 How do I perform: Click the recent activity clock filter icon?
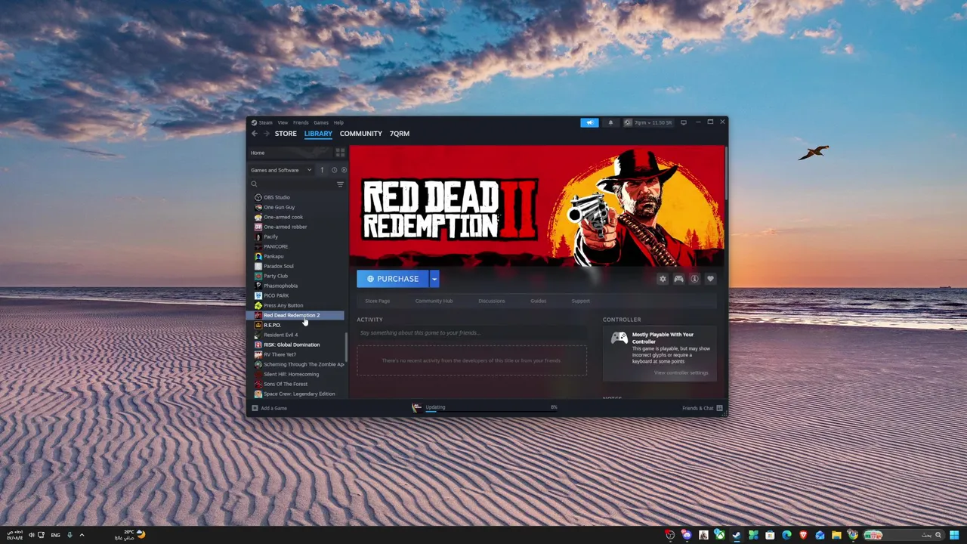click(334, 170)
